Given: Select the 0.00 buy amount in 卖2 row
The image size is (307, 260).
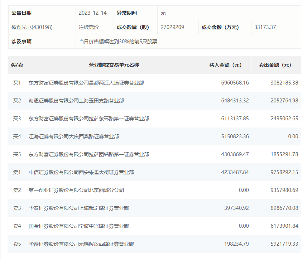Looking at the screenshot, I should click(244, 190).
